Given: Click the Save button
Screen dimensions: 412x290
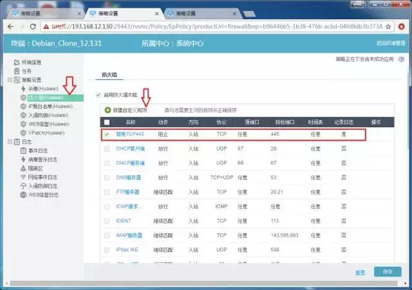Looking at the screenshot, I should (388, 271).
